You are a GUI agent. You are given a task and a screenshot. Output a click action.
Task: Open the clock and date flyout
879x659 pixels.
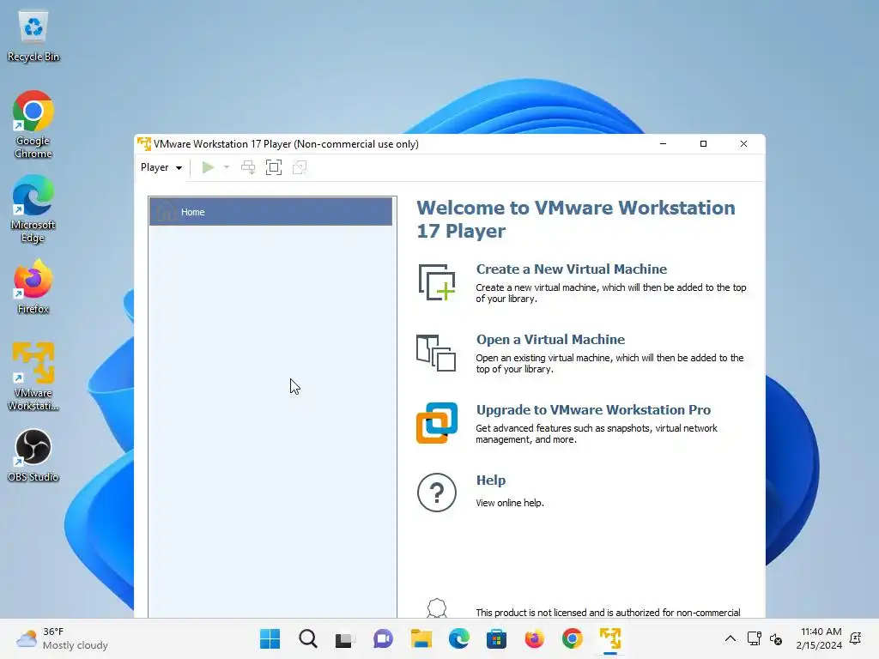(819, 638)
